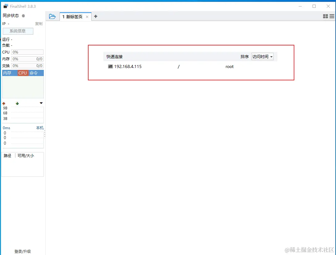Click the 复制 IP link
The height and width of the screenshot is (255, 336).
39,23
